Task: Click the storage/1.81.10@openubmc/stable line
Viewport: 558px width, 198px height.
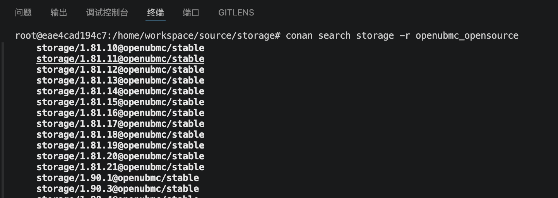Action: [120, 48]
